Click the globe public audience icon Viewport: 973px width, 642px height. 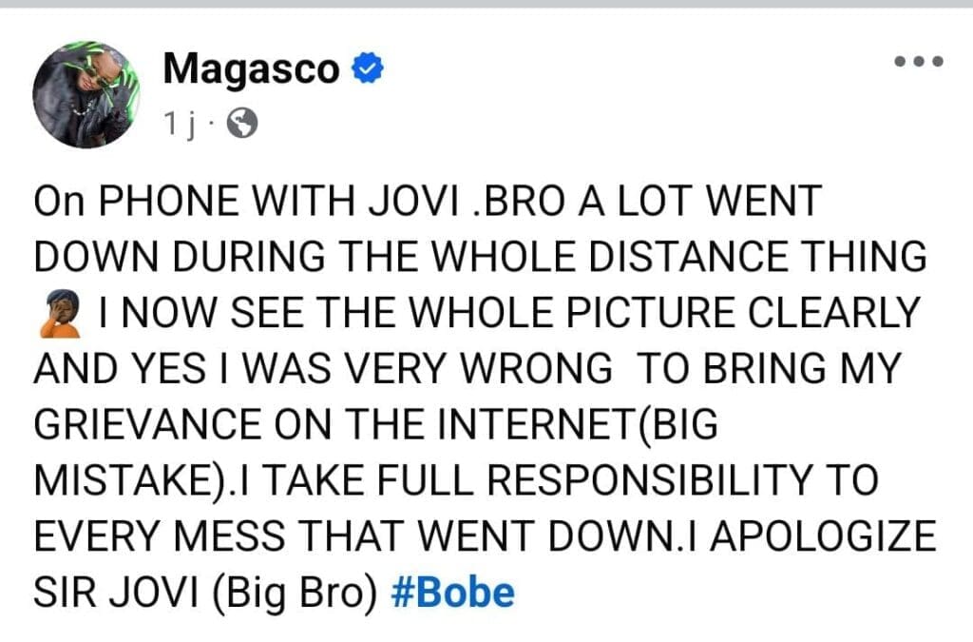242,124
